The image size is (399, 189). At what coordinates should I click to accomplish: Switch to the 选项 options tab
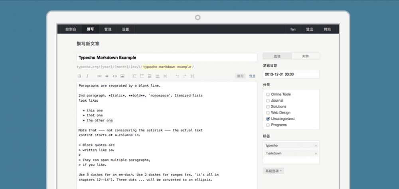click(x=277, y=56)
